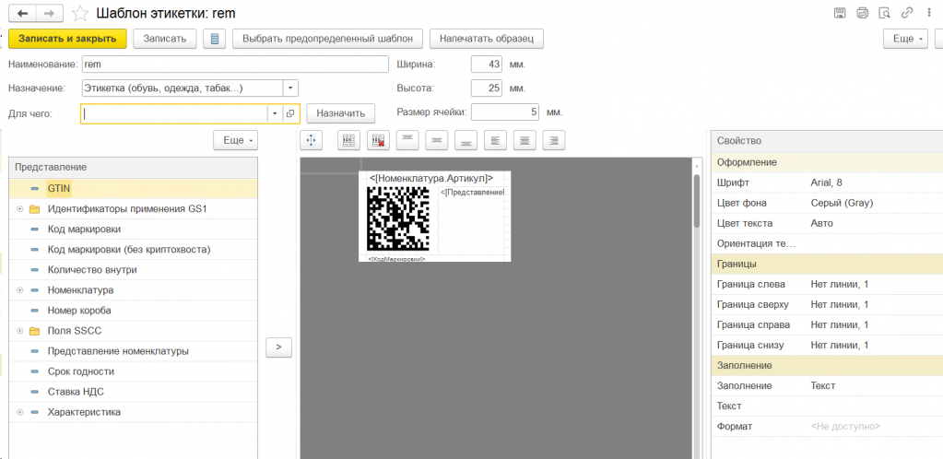Click table icon with red cross
This screenshot has height=459, width=943.
378,140
